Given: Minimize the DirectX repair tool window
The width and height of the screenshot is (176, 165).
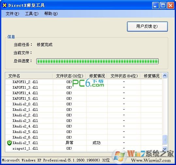Looking at the screenshot, I should tap(155, 5).
